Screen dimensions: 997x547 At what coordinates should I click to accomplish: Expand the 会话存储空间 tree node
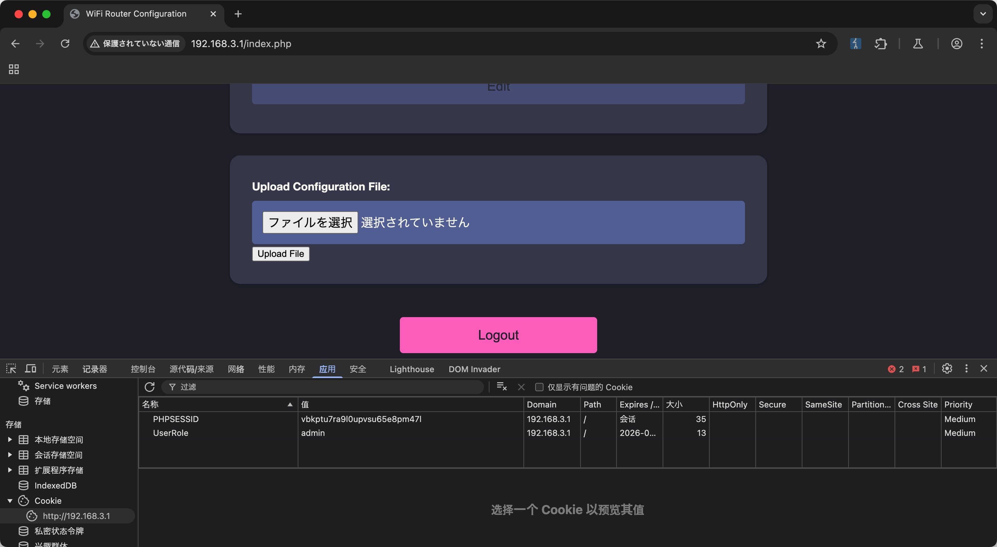click(10, 455)
